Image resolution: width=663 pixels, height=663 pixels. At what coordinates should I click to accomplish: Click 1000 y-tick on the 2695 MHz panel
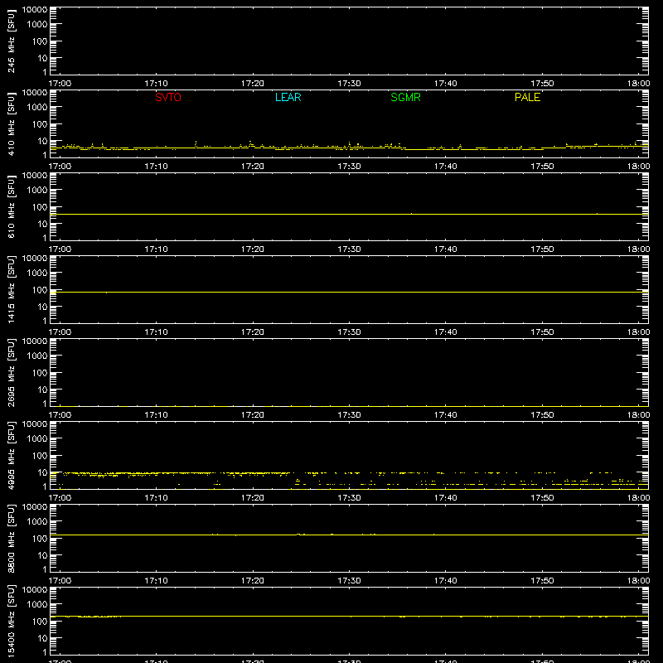point(37,356)
